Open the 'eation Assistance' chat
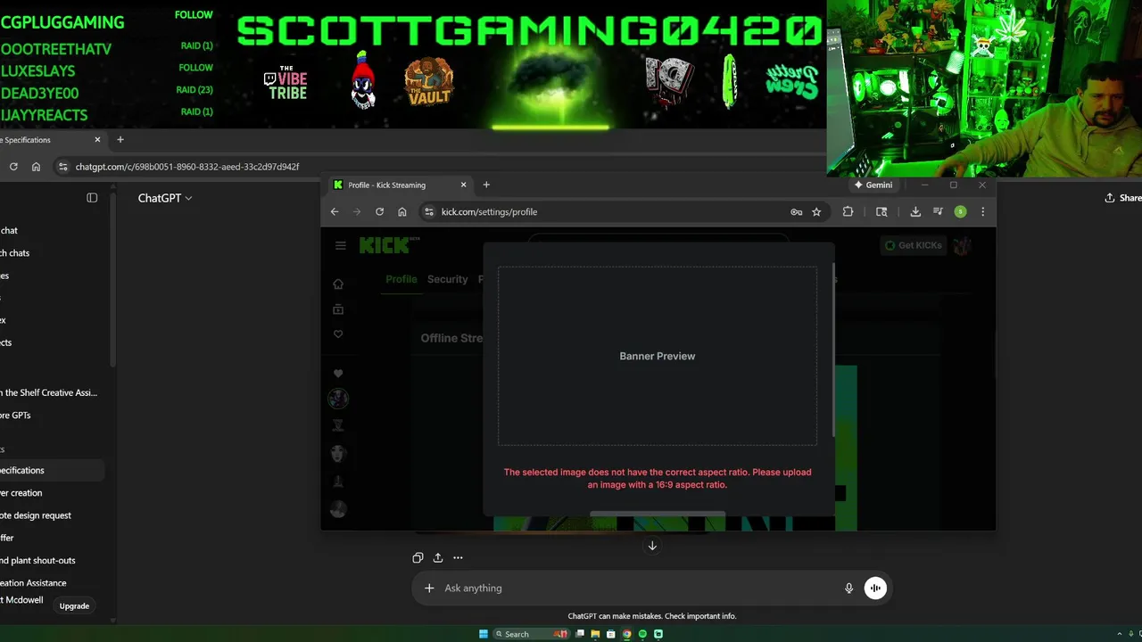The width and height of the screenshot is (1142, 642). click(x=34, y=583)
